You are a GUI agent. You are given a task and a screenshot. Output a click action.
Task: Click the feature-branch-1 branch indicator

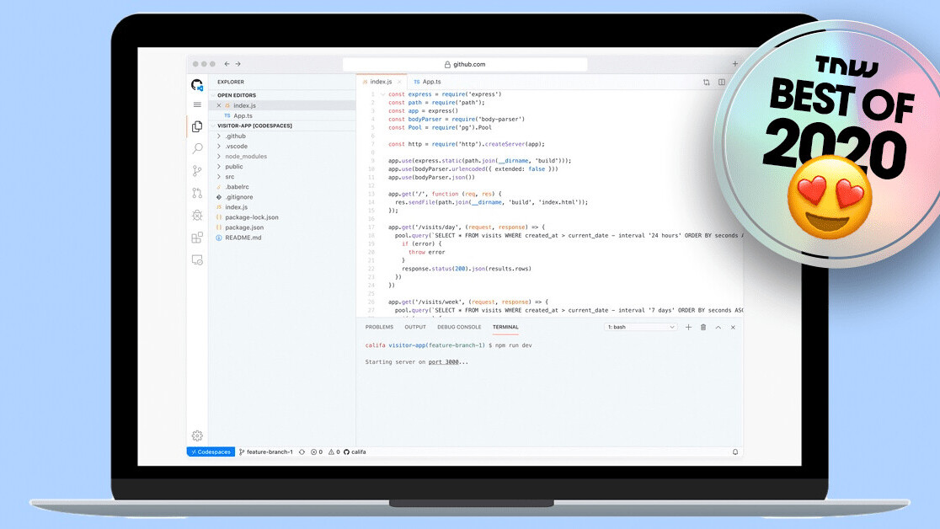[266, 452]
